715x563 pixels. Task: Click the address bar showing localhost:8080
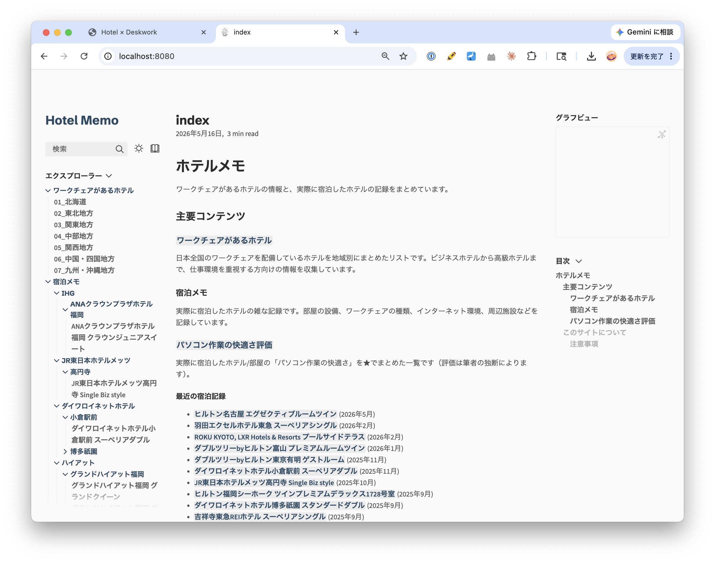(x=244, y=56)
